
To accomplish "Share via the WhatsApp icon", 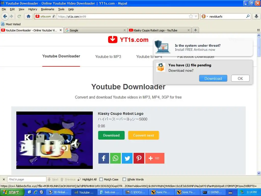I will click(x=115, y=158).
